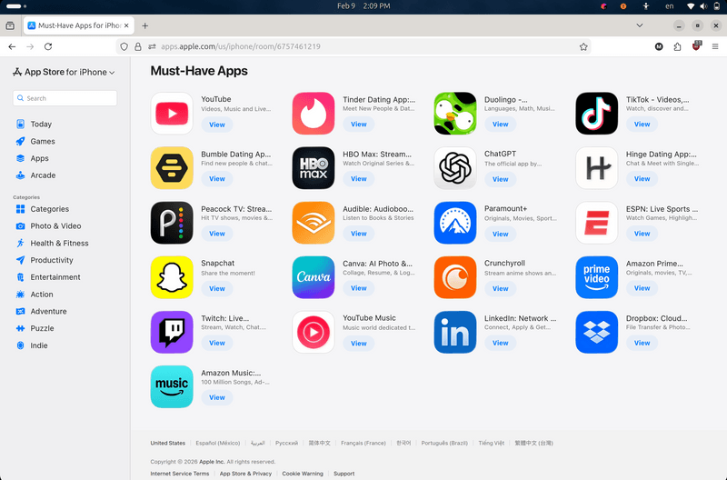Go back to the previous page
Image resolution: width=727 pixels, height=480 pixels.
click(x=12, y=46)
